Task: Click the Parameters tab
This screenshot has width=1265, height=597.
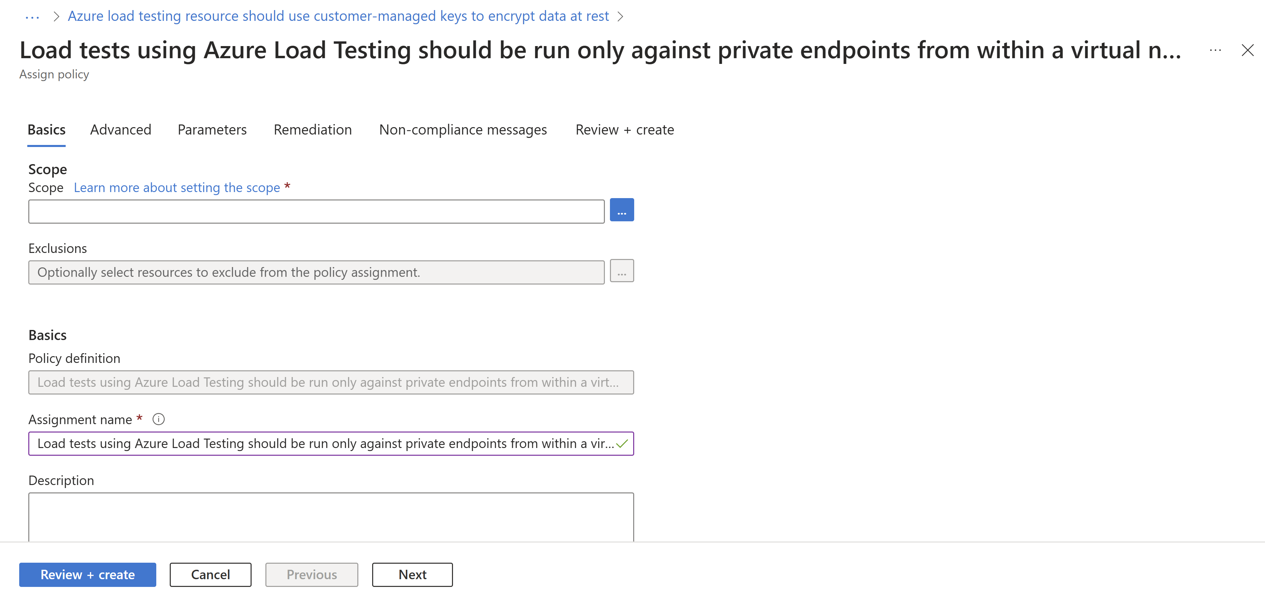Action: pyautogui.click(x=212, y=129)
